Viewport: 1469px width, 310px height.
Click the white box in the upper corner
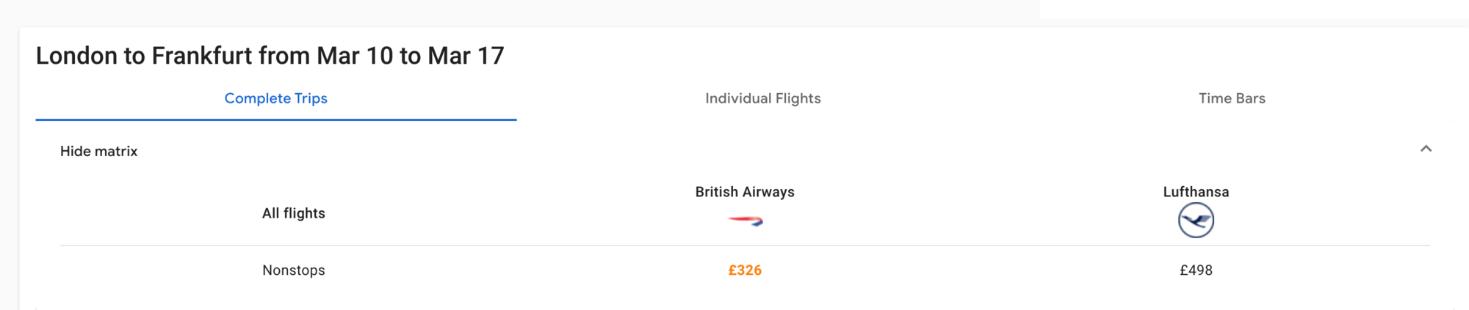coord(1255,9)
